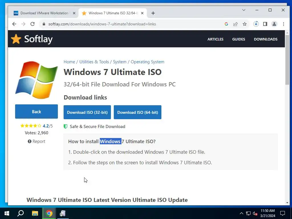Show hidden system tray icons
292x219 pixels.
241,213
